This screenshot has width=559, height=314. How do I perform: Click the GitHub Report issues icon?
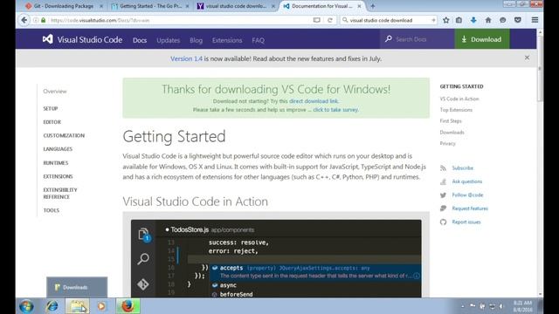pyautogui.click(x=443, y=222)
